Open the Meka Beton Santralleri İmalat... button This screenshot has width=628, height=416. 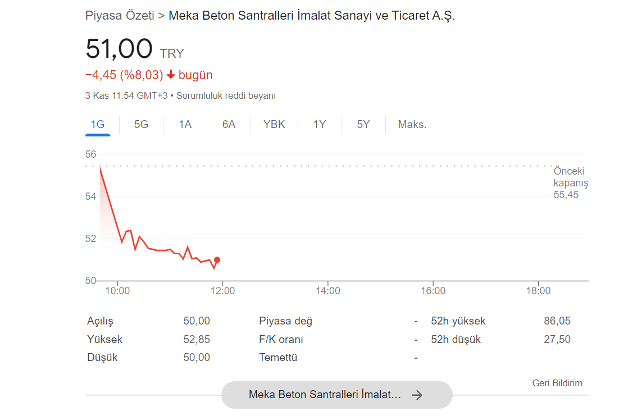(337, 395)
